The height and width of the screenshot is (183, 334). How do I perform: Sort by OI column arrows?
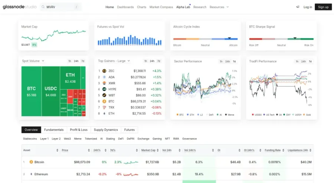click(x=239, y=150)
